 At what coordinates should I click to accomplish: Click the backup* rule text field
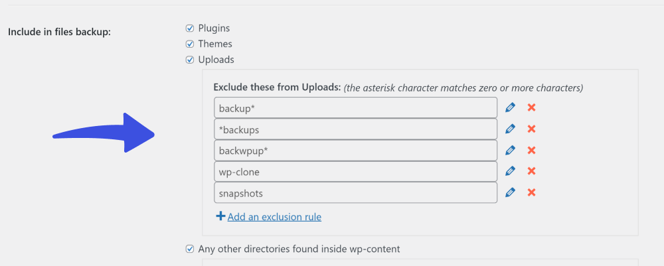[x=356, y=108]
